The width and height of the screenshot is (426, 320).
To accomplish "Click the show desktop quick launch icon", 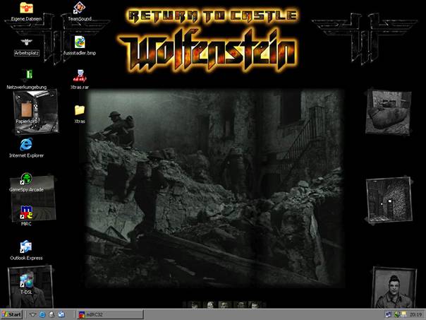I will pyautogui.click(x=33, y=314).
